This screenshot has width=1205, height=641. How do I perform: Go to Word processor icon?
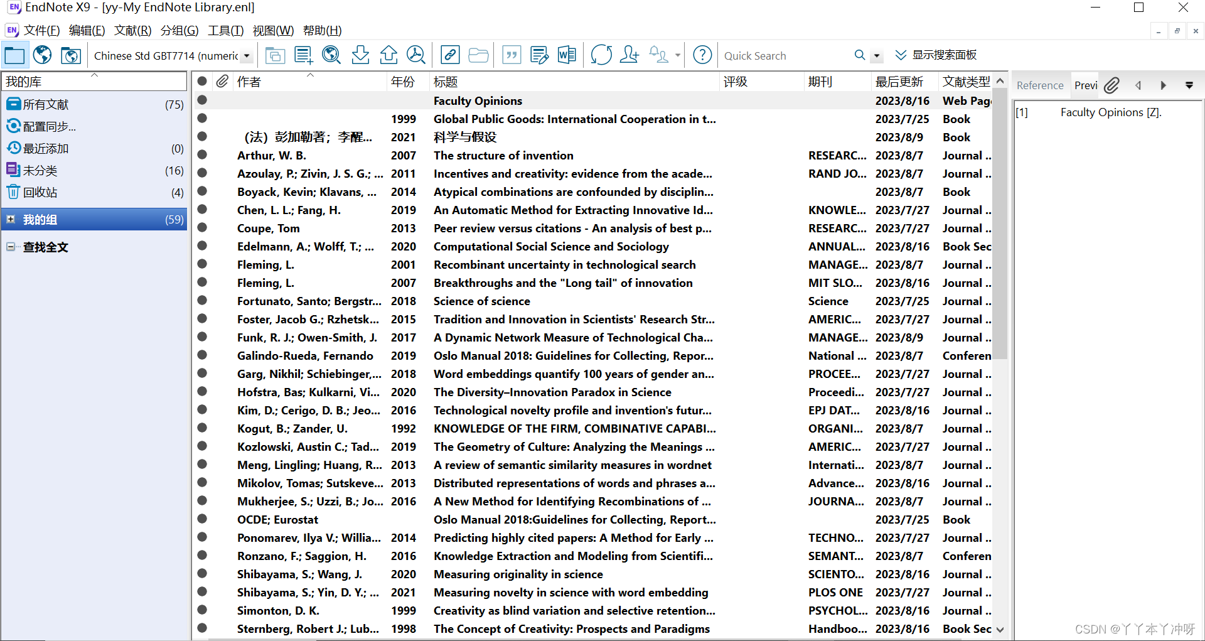(567, 55)
